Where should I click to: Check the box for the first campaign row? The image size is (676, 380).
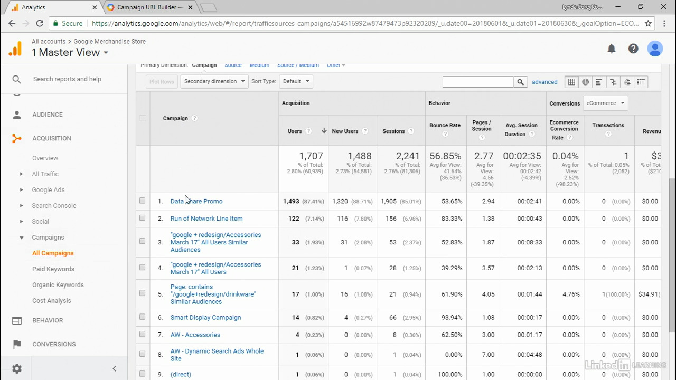142,201
